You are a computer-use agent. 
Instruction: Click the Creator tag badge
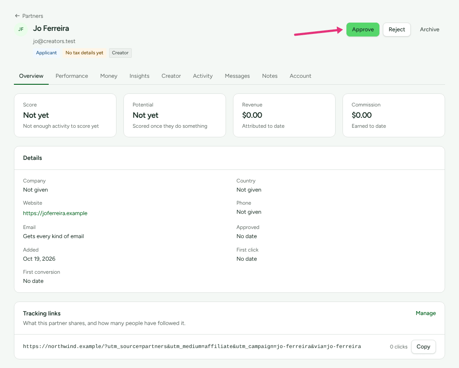(x=120, y=53)
